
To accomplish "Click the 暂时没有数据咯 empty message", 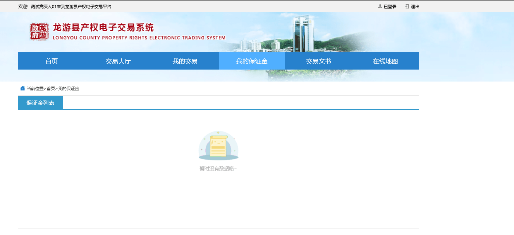I will [x=218, y=169].
